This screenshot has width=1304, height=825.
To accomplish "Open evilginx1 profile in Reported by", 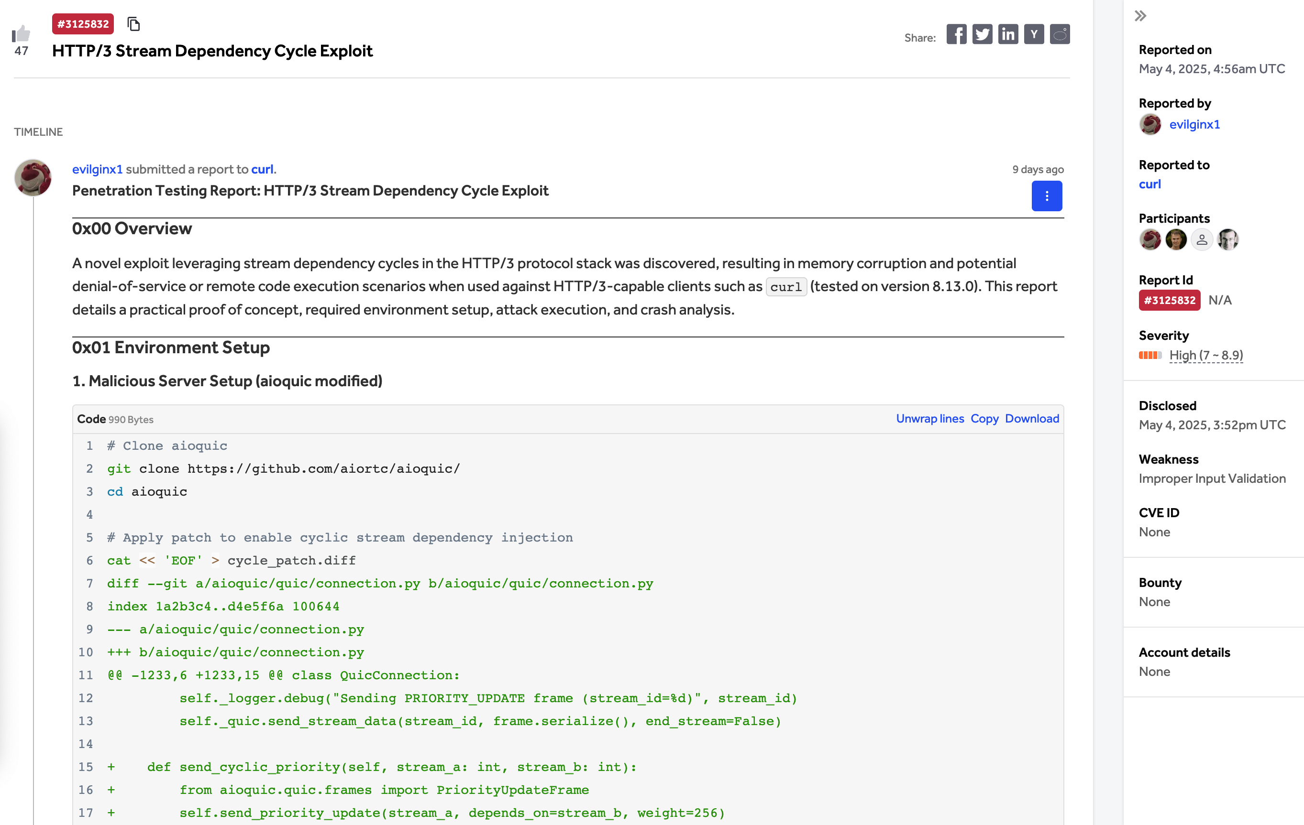I will click(1194, 124).
